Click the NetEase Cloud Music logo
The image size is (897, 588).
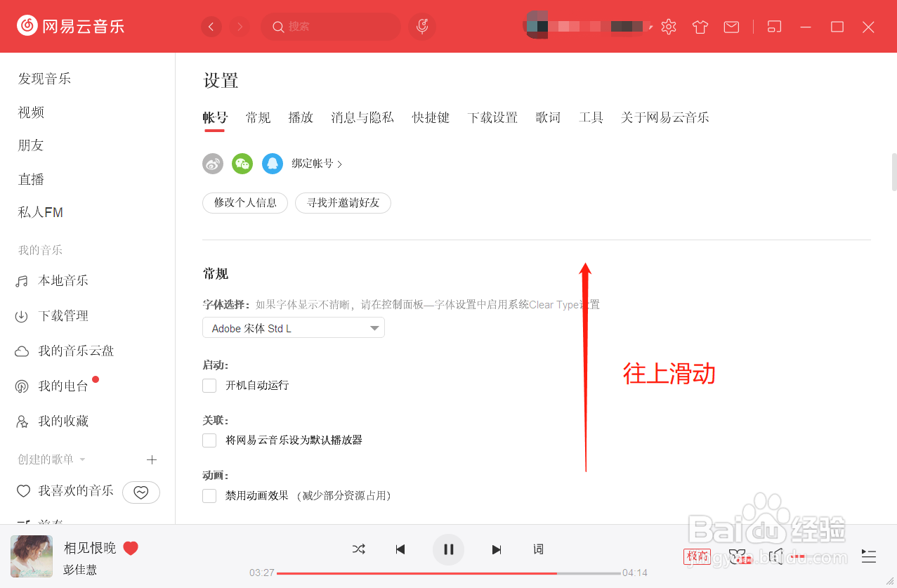tap(71, 27)
